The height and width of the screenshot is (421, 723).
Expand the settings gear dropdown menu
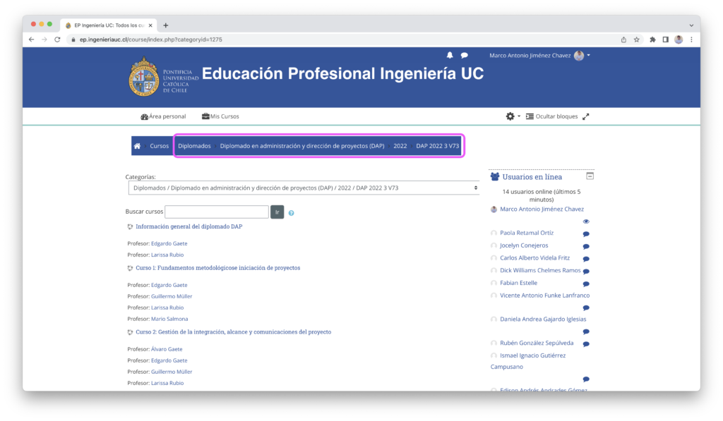pyautogui.click(x=513, y=116)
